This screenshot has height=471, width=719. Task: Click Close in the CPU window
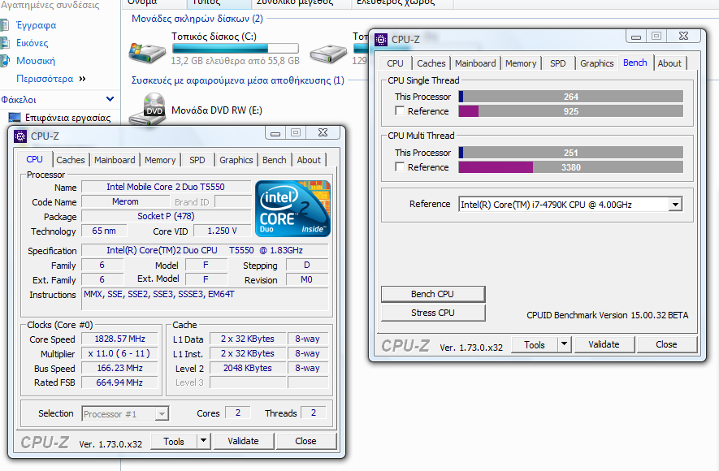[x=305, y=441]
